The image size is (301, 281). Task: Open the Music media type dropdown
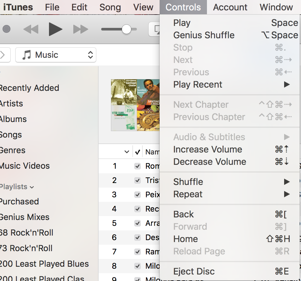point(56,55)
